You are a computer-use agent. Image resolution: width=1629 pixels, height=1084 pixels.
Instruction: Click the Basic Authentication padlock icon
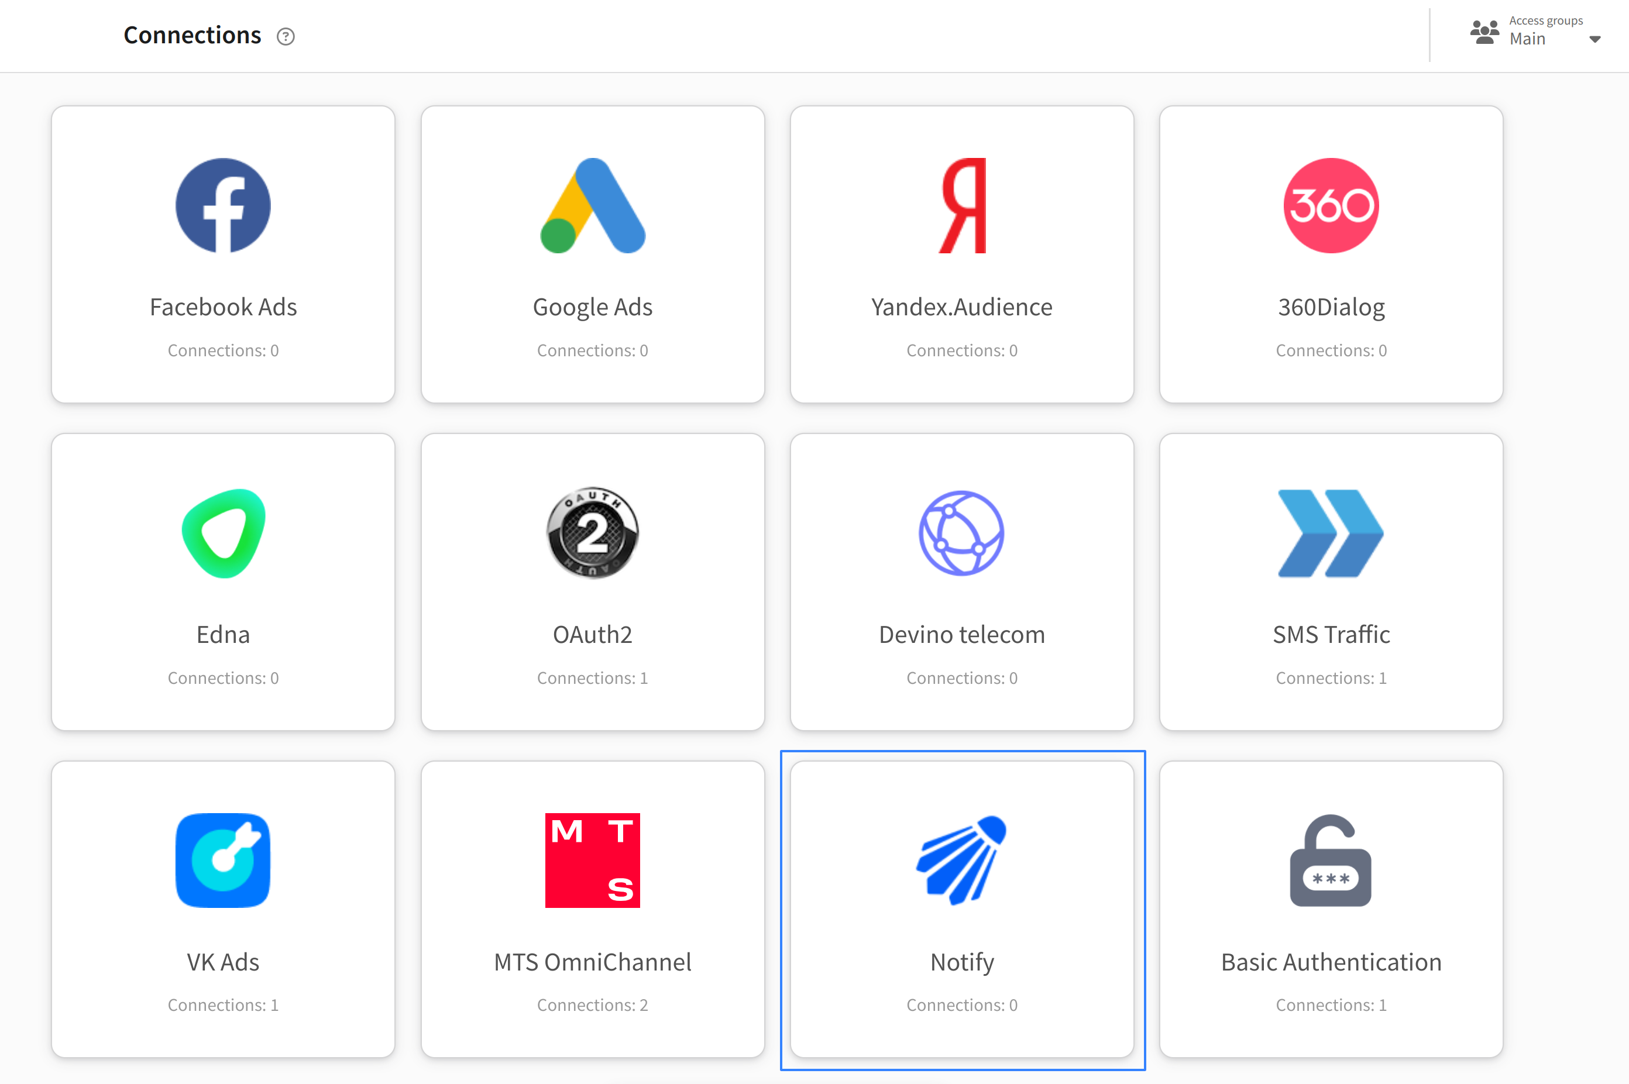[1331, 861]
